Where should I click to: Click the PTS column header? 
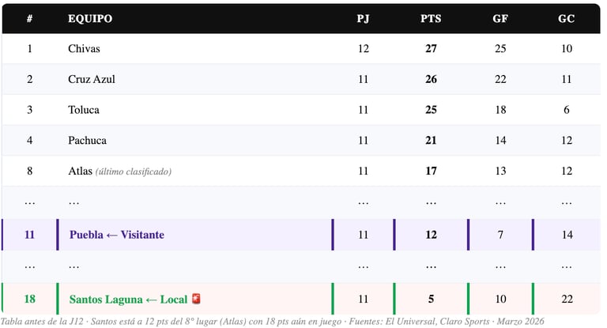pos(431,19)
